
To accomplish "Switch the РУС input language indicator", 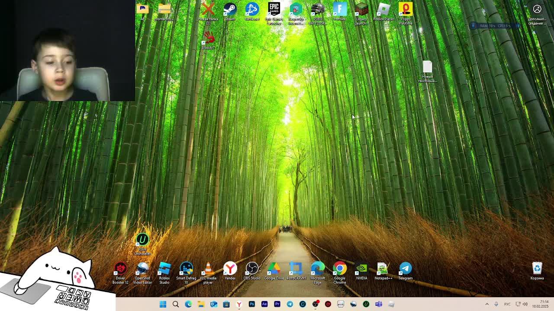I will coord(507,304).
